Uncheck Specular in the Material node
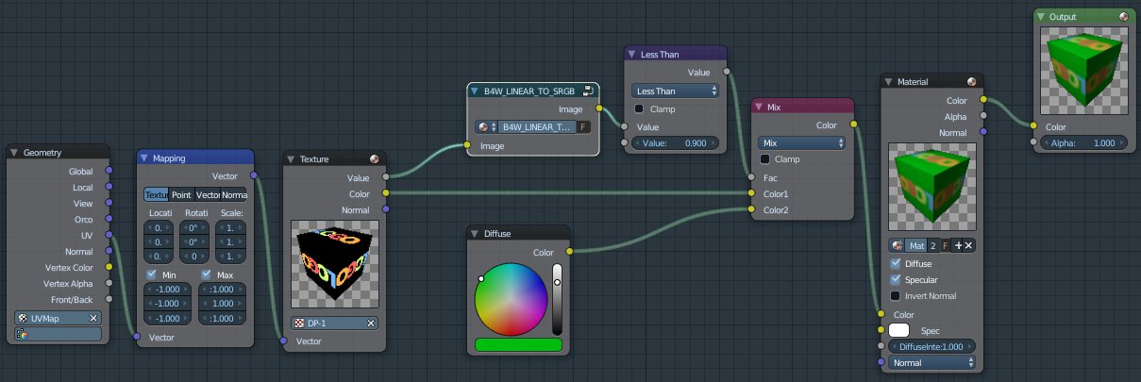The height and width of the screenshot is (382, 1141). (x=897, y=280)
